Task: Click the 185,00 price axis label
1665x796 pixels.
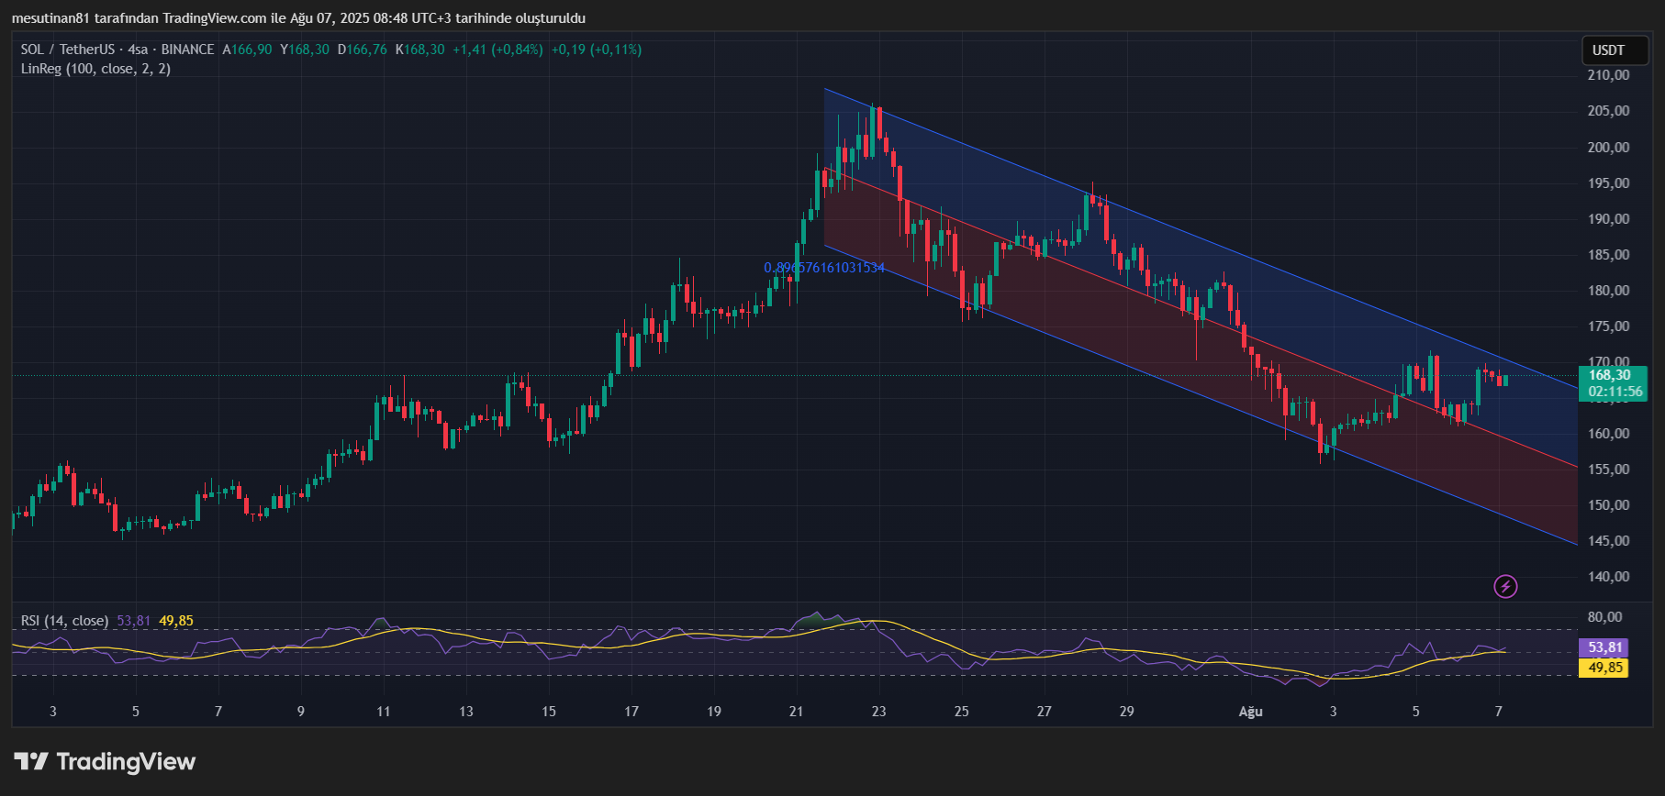Action: tap(1608, 255)
